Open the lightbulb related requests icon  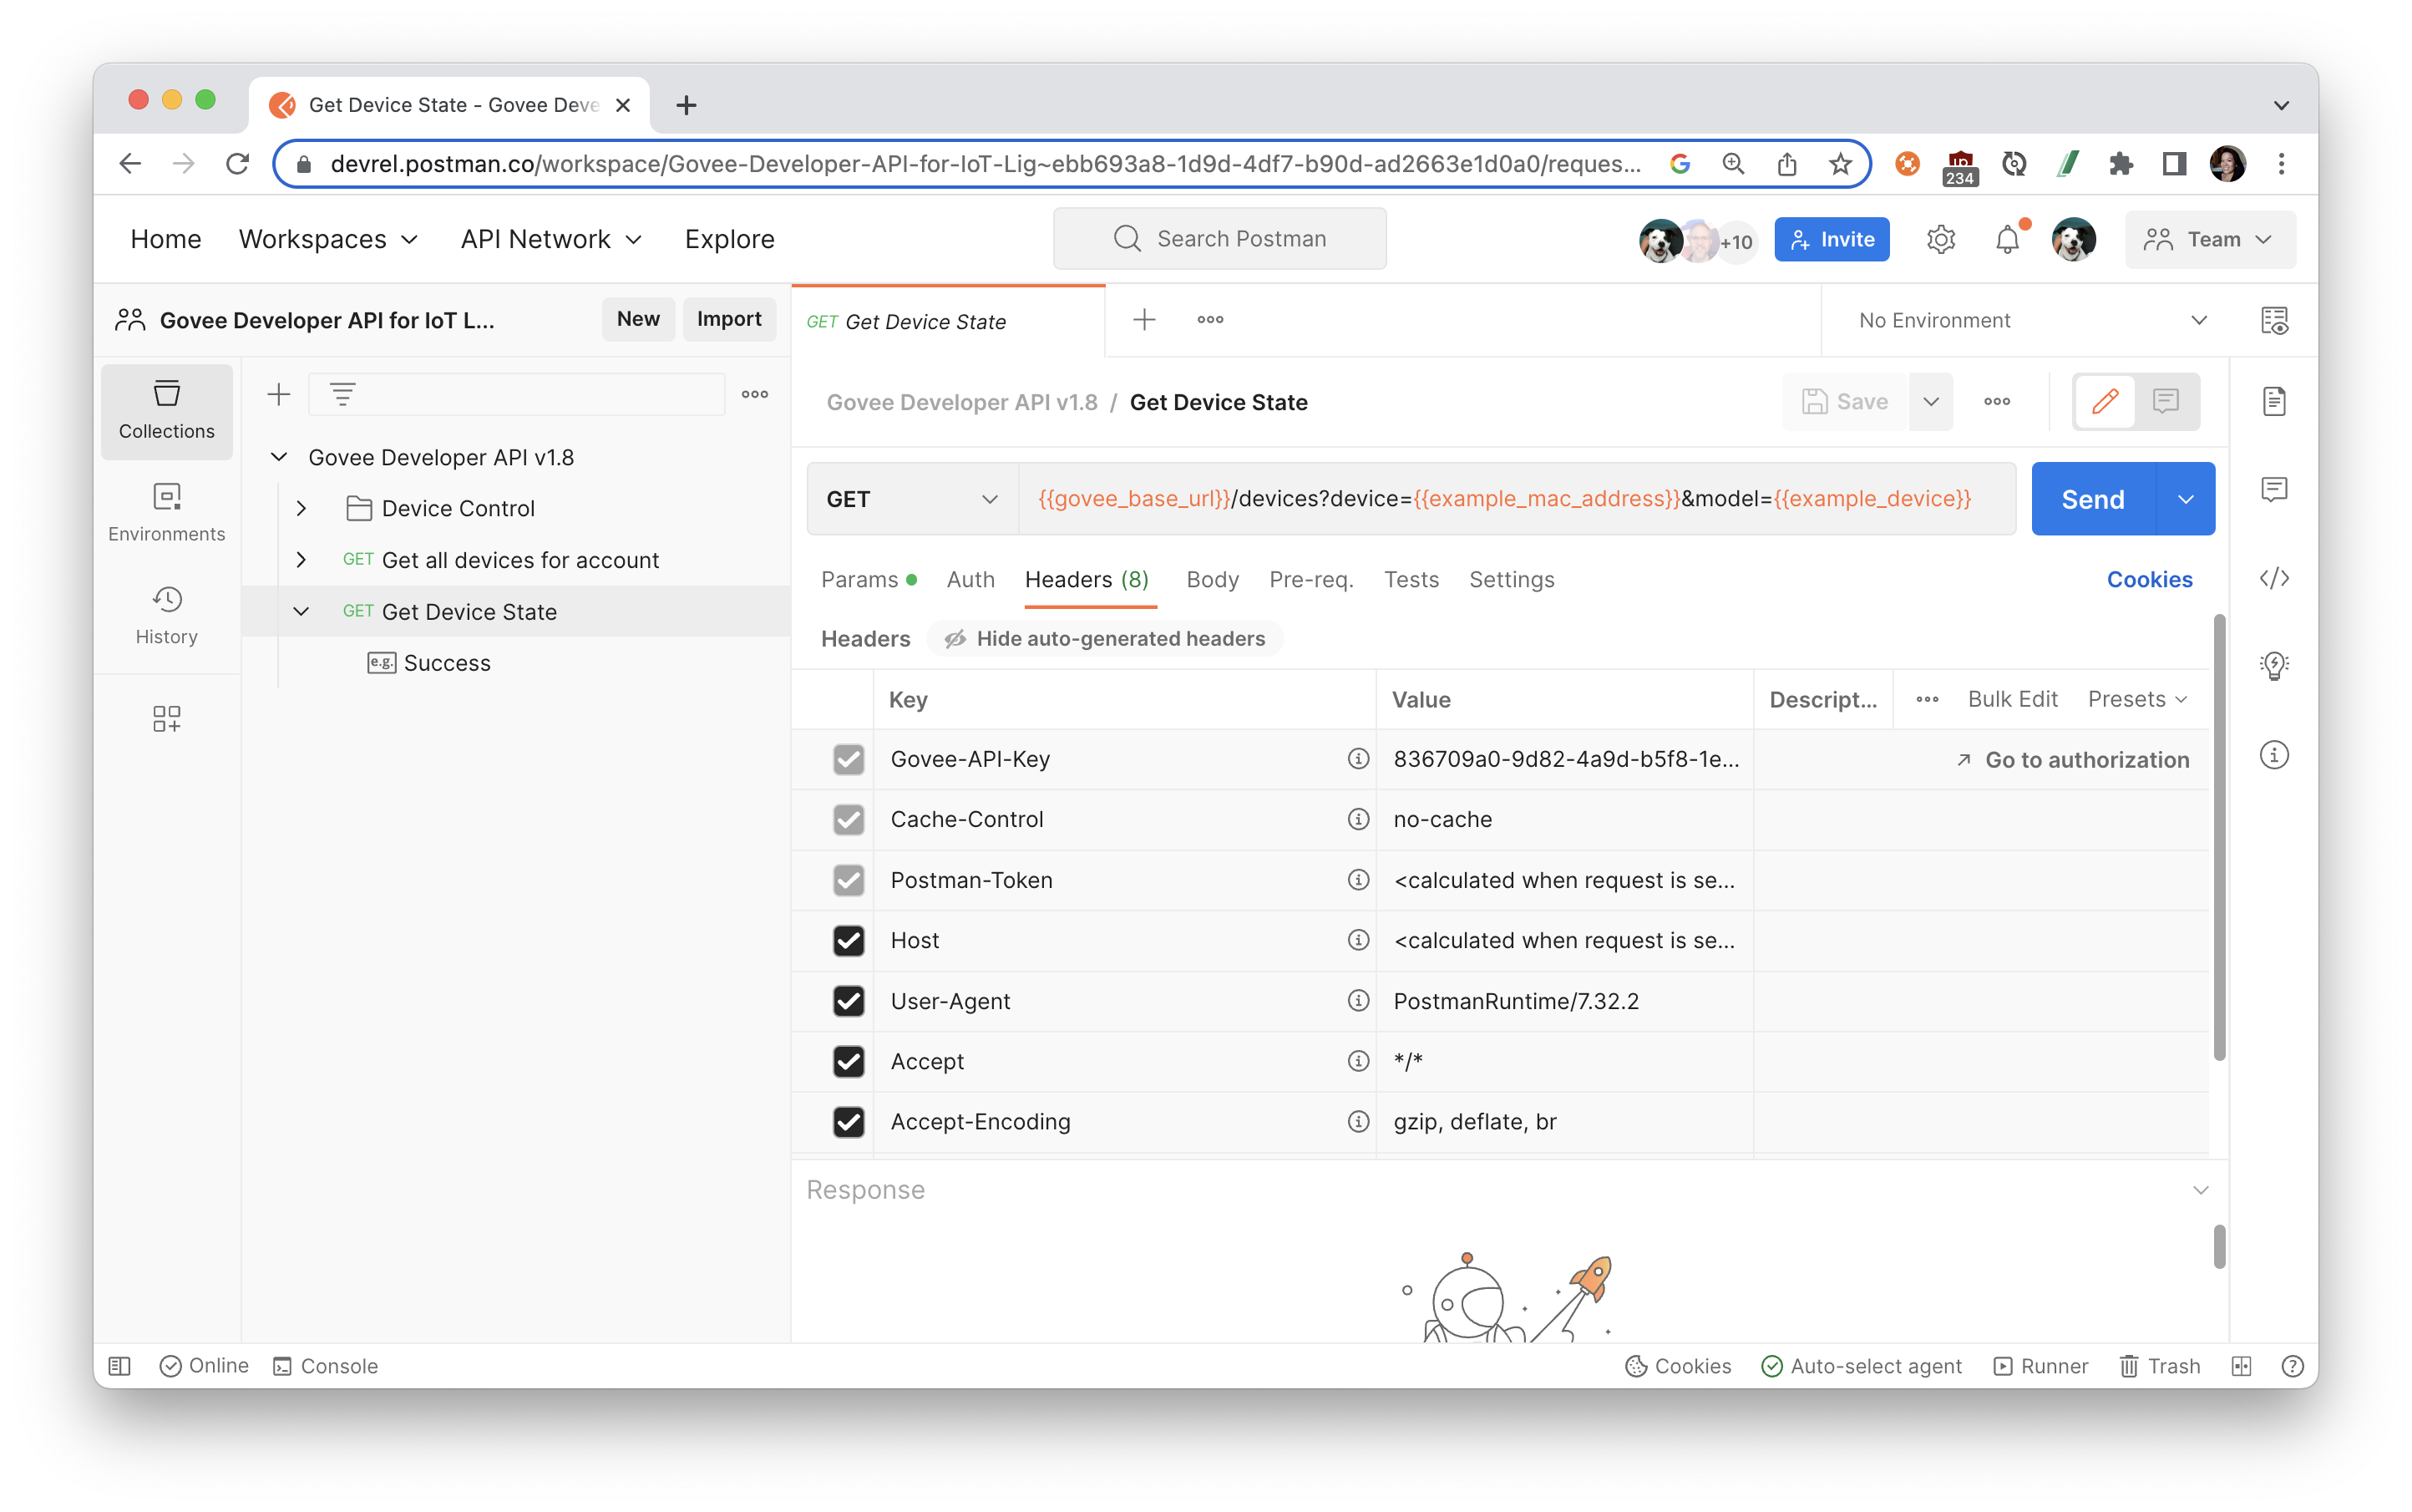tap(2274, 665)
